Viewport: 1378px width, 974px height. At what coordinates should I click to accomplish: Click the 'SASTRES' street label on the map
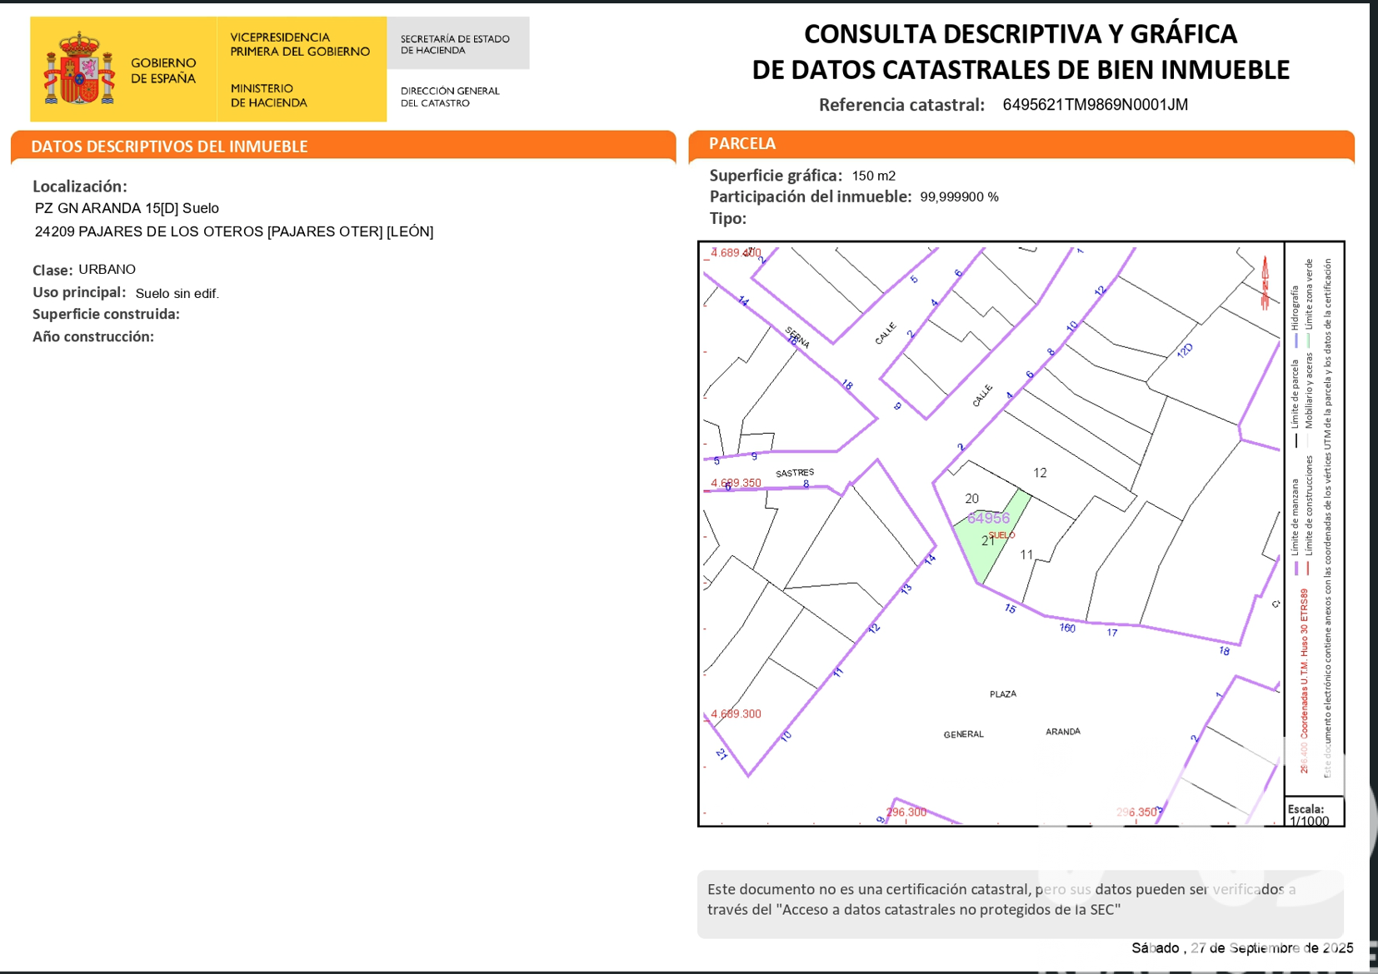795,473
